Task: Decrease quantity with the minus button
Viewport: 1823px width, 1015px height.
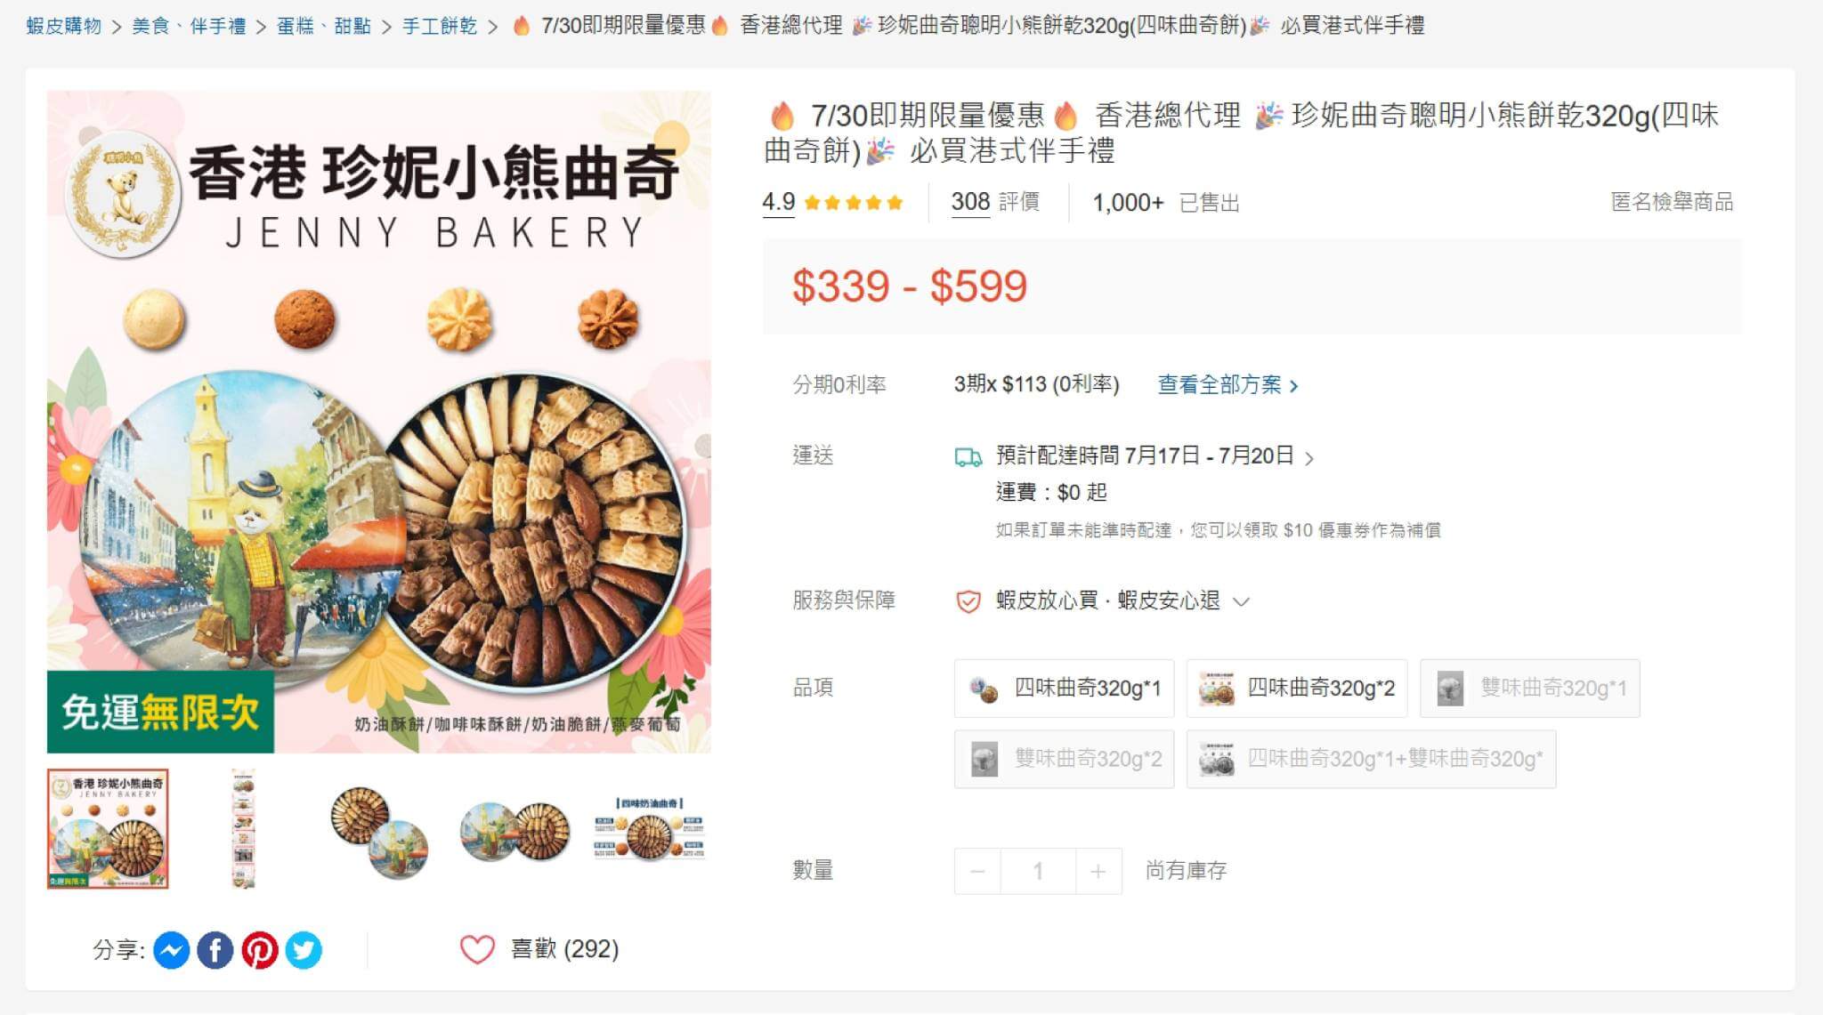Action: pos(977,871)
